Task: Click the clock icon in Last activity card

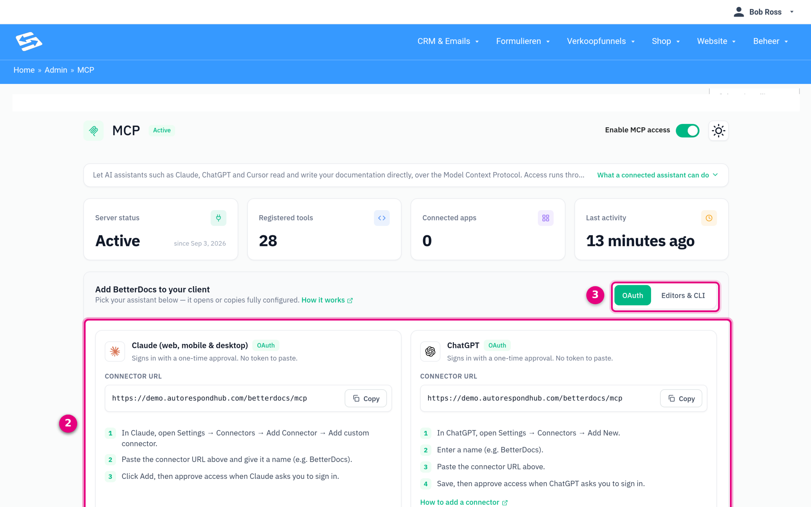Action: [709, 218]
